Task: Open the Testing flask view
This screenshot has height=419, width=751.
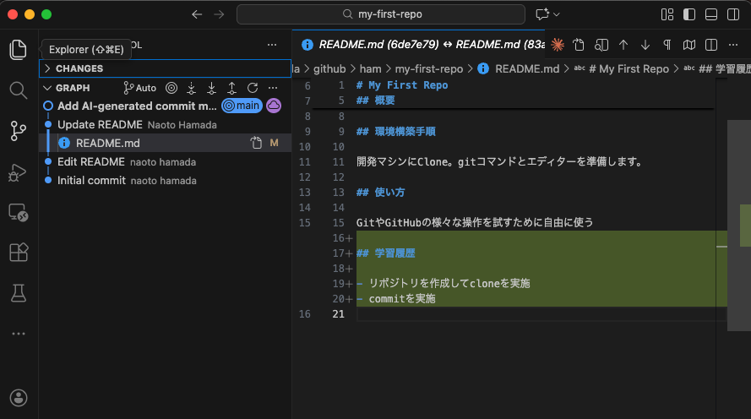Action: click(x=19, y=293)
